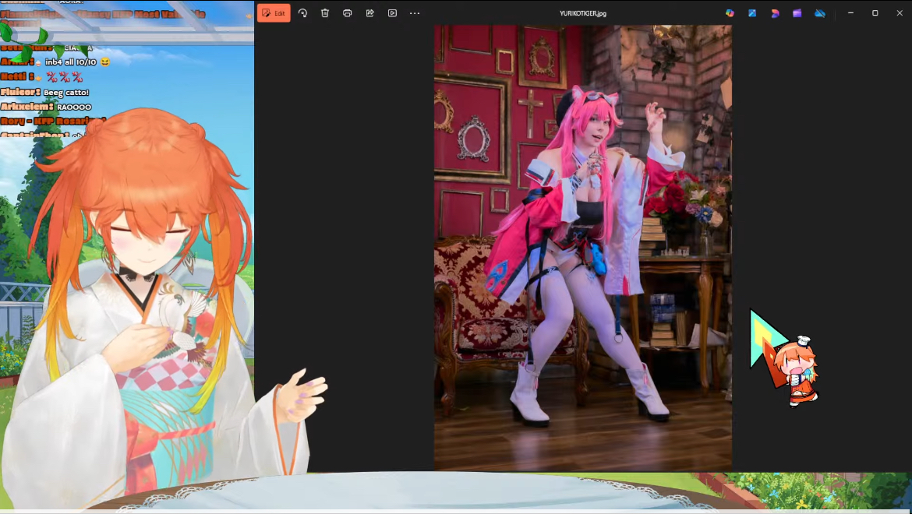Screen dimensions: 912x514
Task: Click the chat username "Fluicor:"
Action: point(20,92)
